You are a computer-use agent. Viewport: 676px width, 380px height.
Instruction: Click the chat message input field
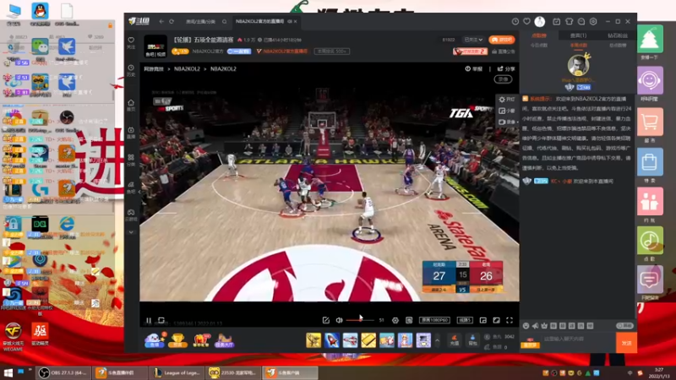(576, 339)
